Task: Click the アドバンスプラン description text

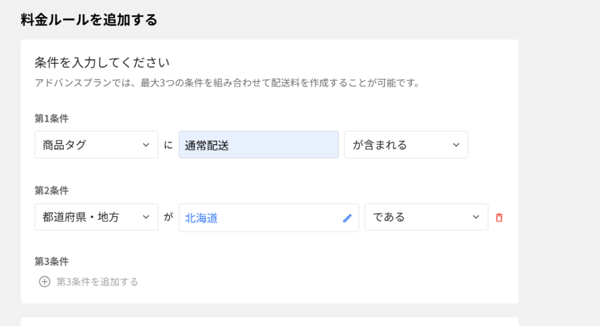Action: (x=227, y=83)
